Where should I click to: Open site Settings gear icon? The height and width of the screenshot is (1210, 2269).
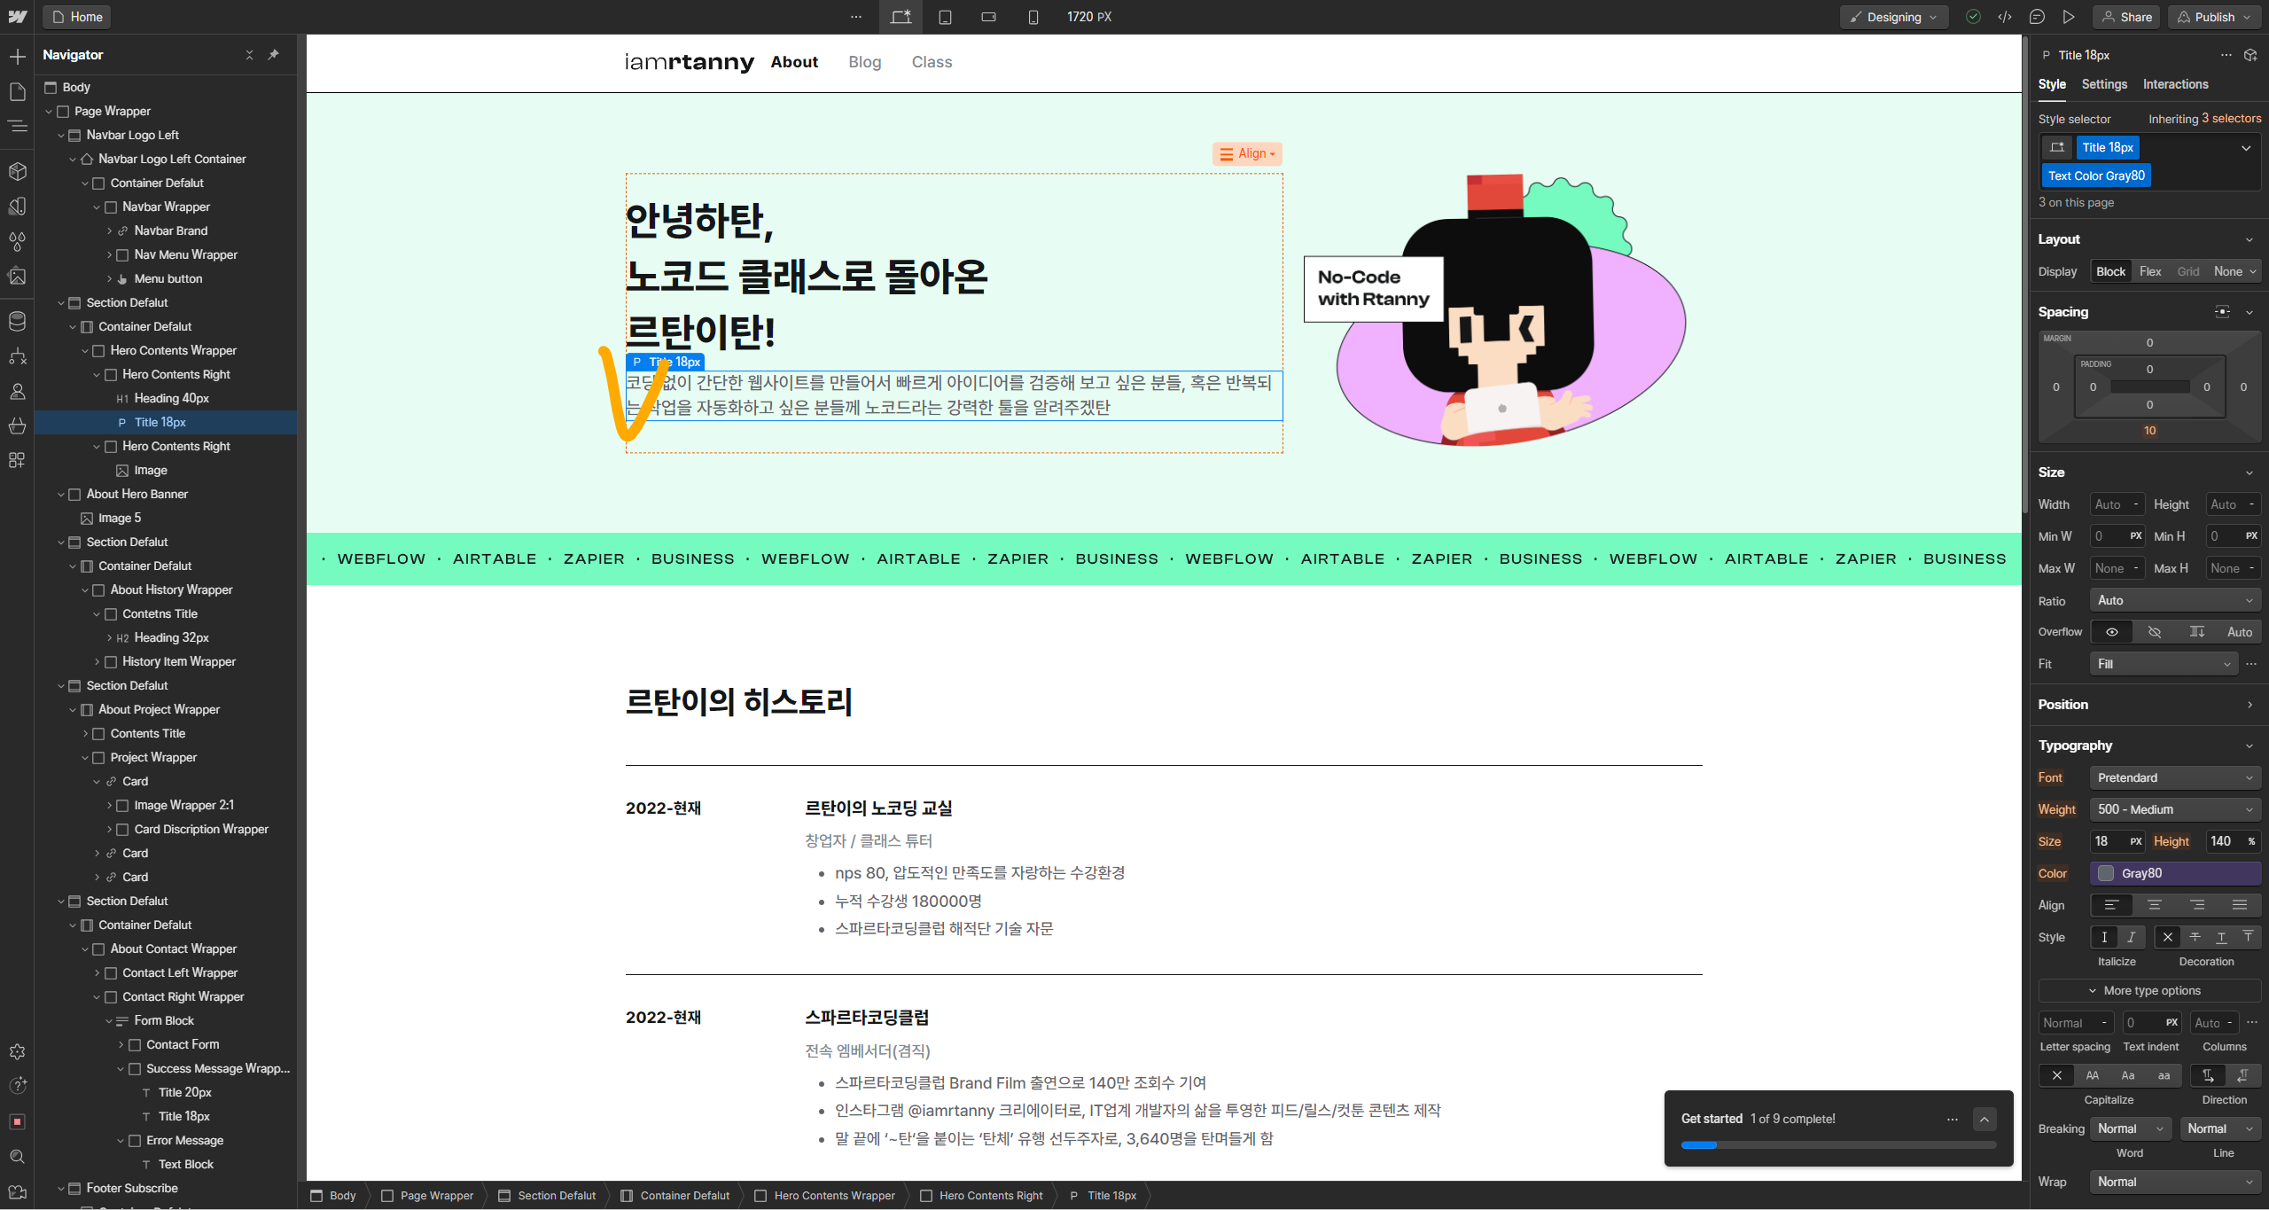coord(17,1051)
